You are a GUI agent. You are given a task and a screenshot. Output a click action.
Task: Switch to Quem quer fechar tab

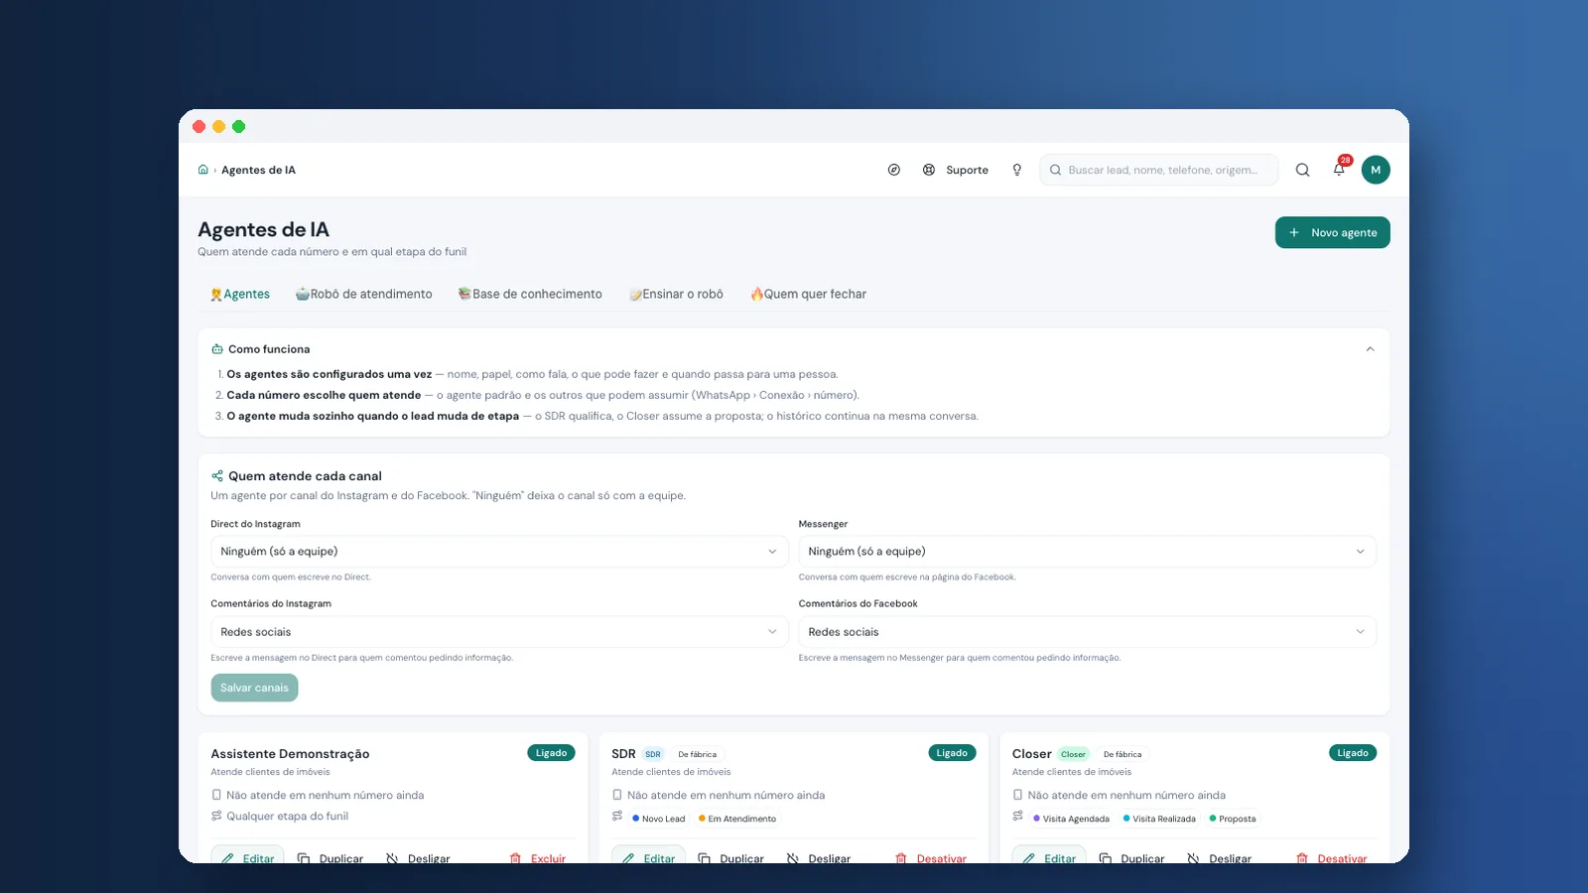coord(808,294)
